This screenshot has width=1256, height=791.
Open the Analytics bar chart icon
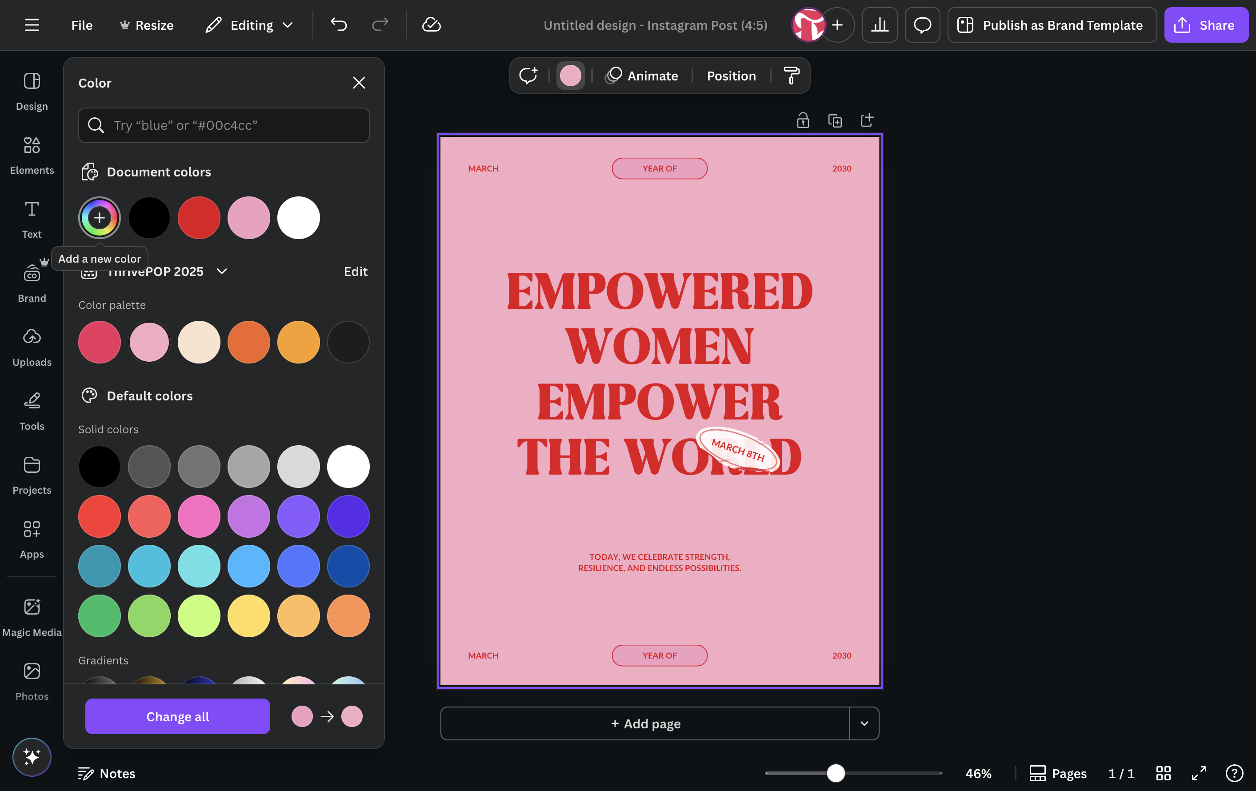point(880,25)
